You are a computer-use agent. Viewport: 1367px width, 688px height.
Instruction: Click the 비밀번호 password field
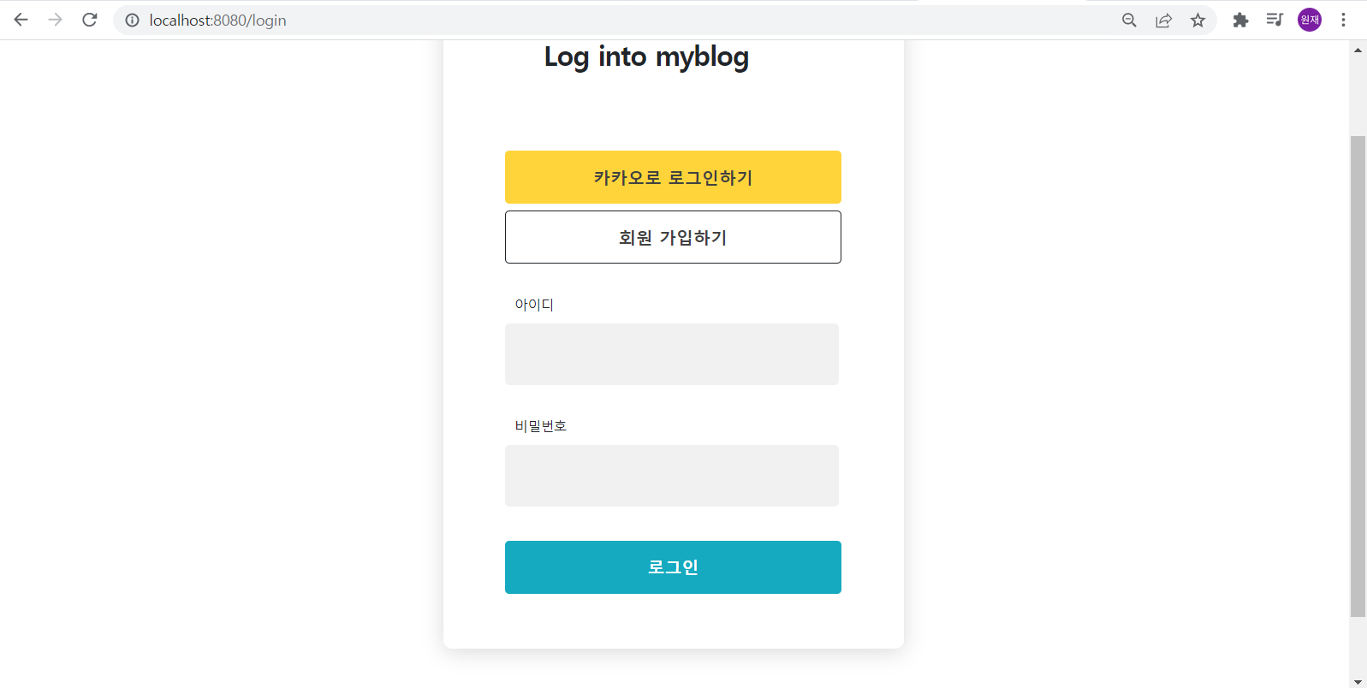[672, 476]
